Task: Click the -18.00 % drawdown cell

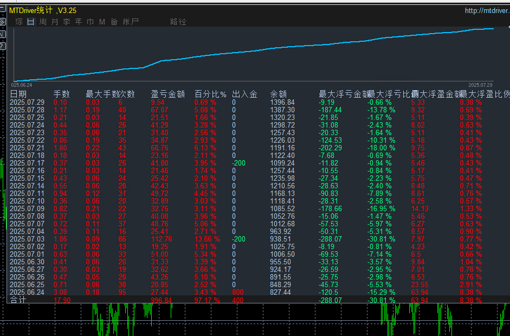Action: [x=382, y=148]
